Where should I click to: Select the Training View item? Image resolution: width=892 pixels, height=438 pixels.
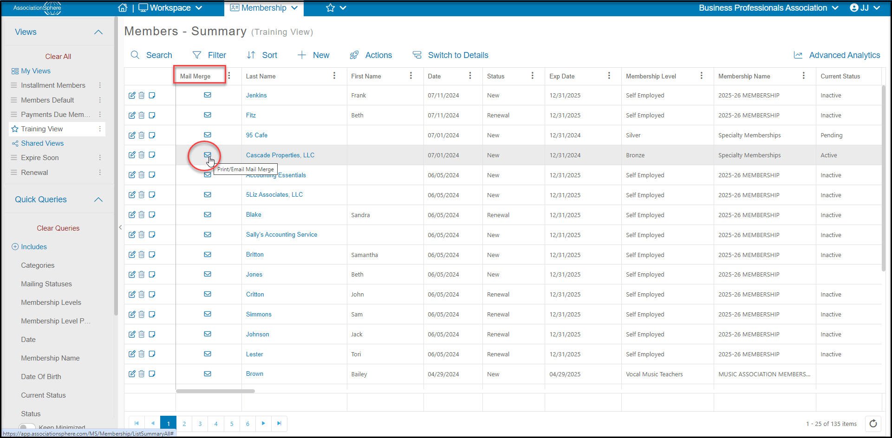point(42,129)
